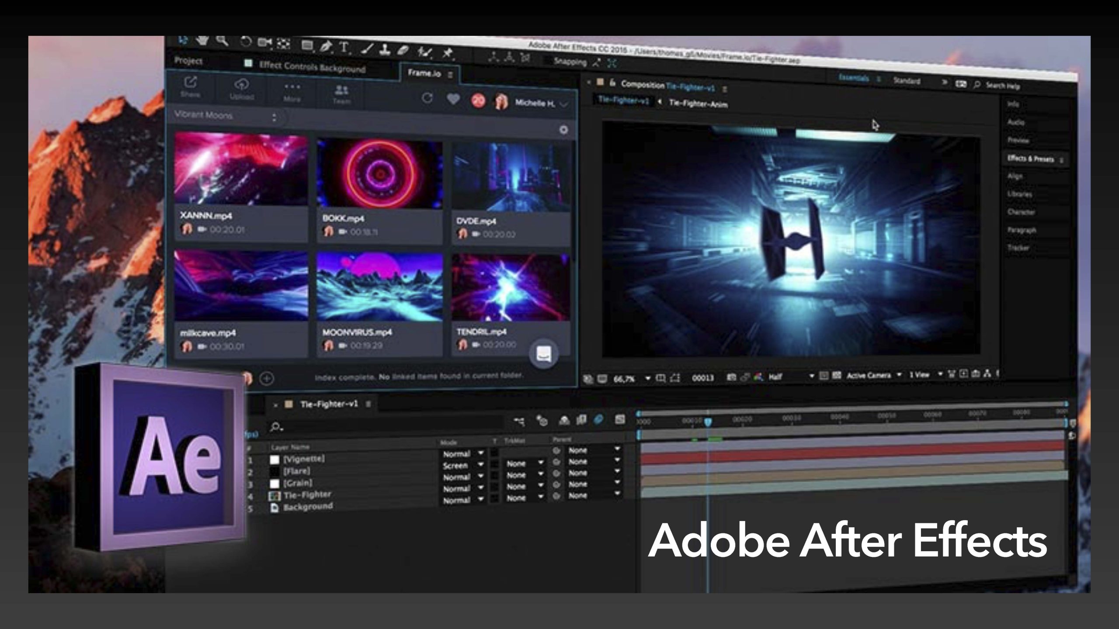Image resolution: width=1119 pixels, height=629 pixels.
Task: Switch to the Standard workspace
Action: 907,80
